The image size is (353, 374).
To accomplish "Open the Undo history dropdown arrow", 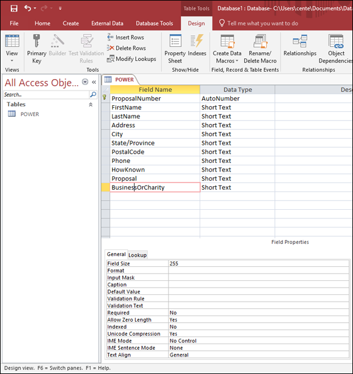I will pyautogui.click(x=35, y=9).
